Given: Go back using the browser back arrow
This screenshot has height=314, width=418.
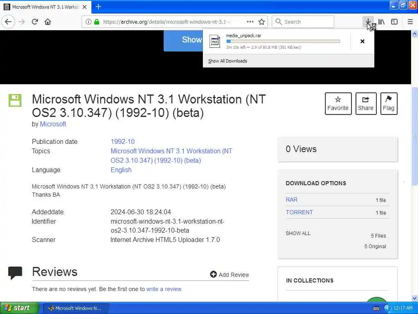Looking at the screenshot, I should pos(8,22).
